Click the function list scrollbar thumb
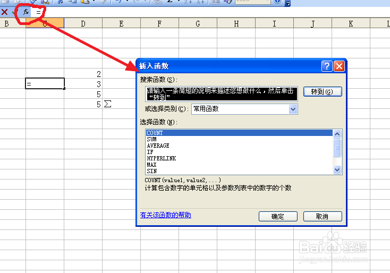This screenshot has height=273, width=390. pos(337,148)
